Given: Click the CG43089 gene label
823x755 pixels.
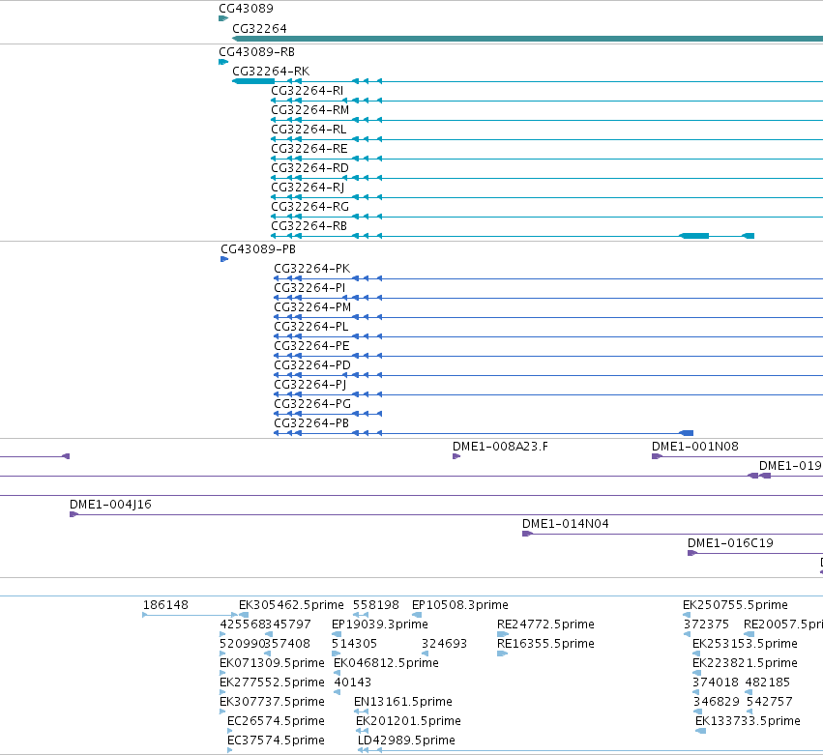Looking at the screenshot, I should tap(246, 9).
